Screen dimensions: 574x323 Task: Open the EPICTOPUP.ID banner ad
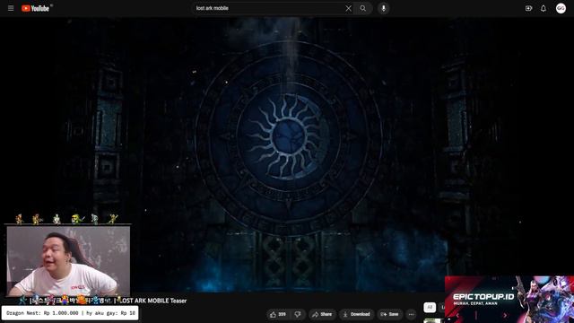coord(509,299)
